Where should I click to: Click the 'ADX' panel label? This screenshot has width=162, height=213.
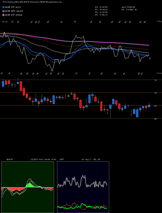coord(62,159)
